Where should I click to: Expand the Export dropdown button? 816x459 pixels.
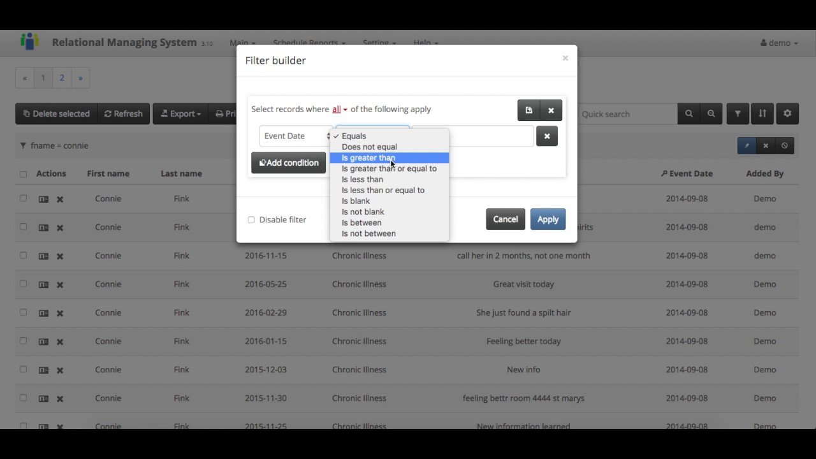pyautogui.click(x=181, y=113)
